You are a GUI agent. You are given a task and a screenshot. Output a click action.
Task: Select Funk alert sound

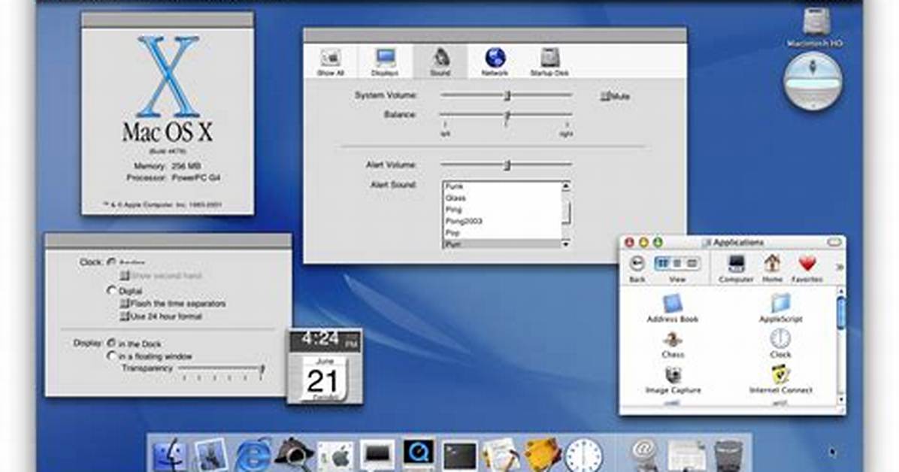[x=501, y=186]
